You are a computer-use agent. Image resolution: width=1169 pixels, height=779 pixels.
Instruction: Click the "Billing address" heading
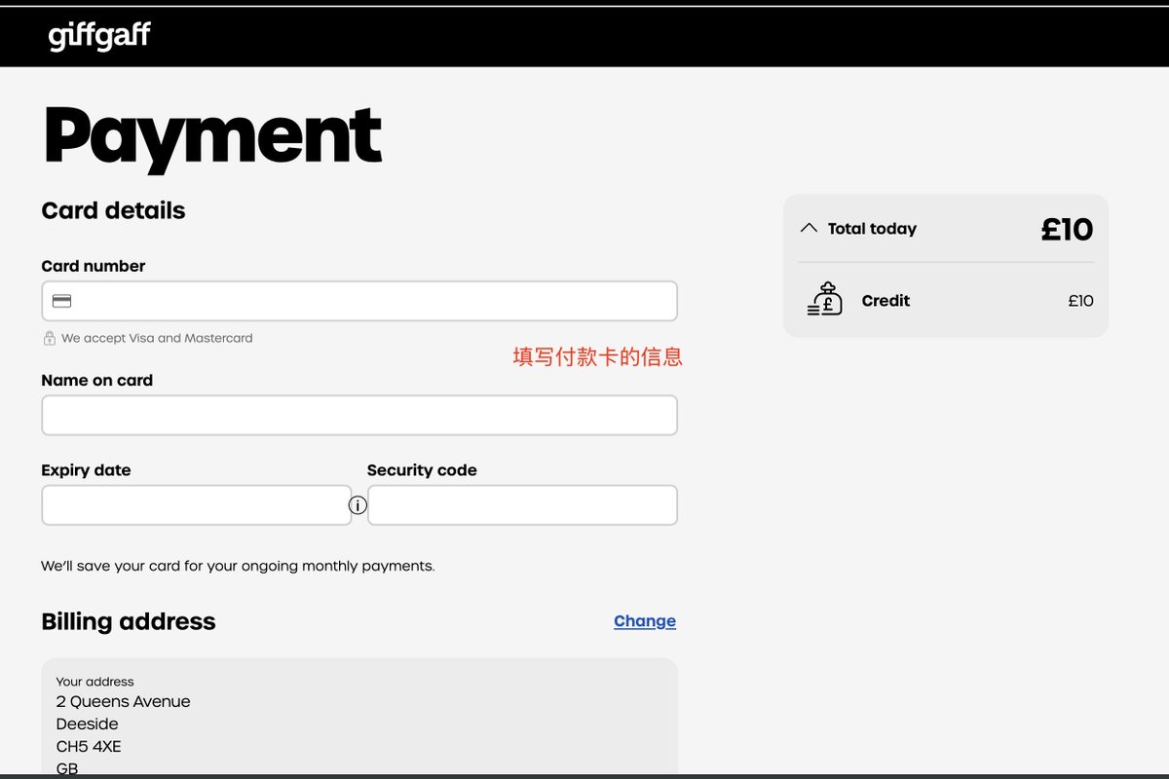(129, 621)
